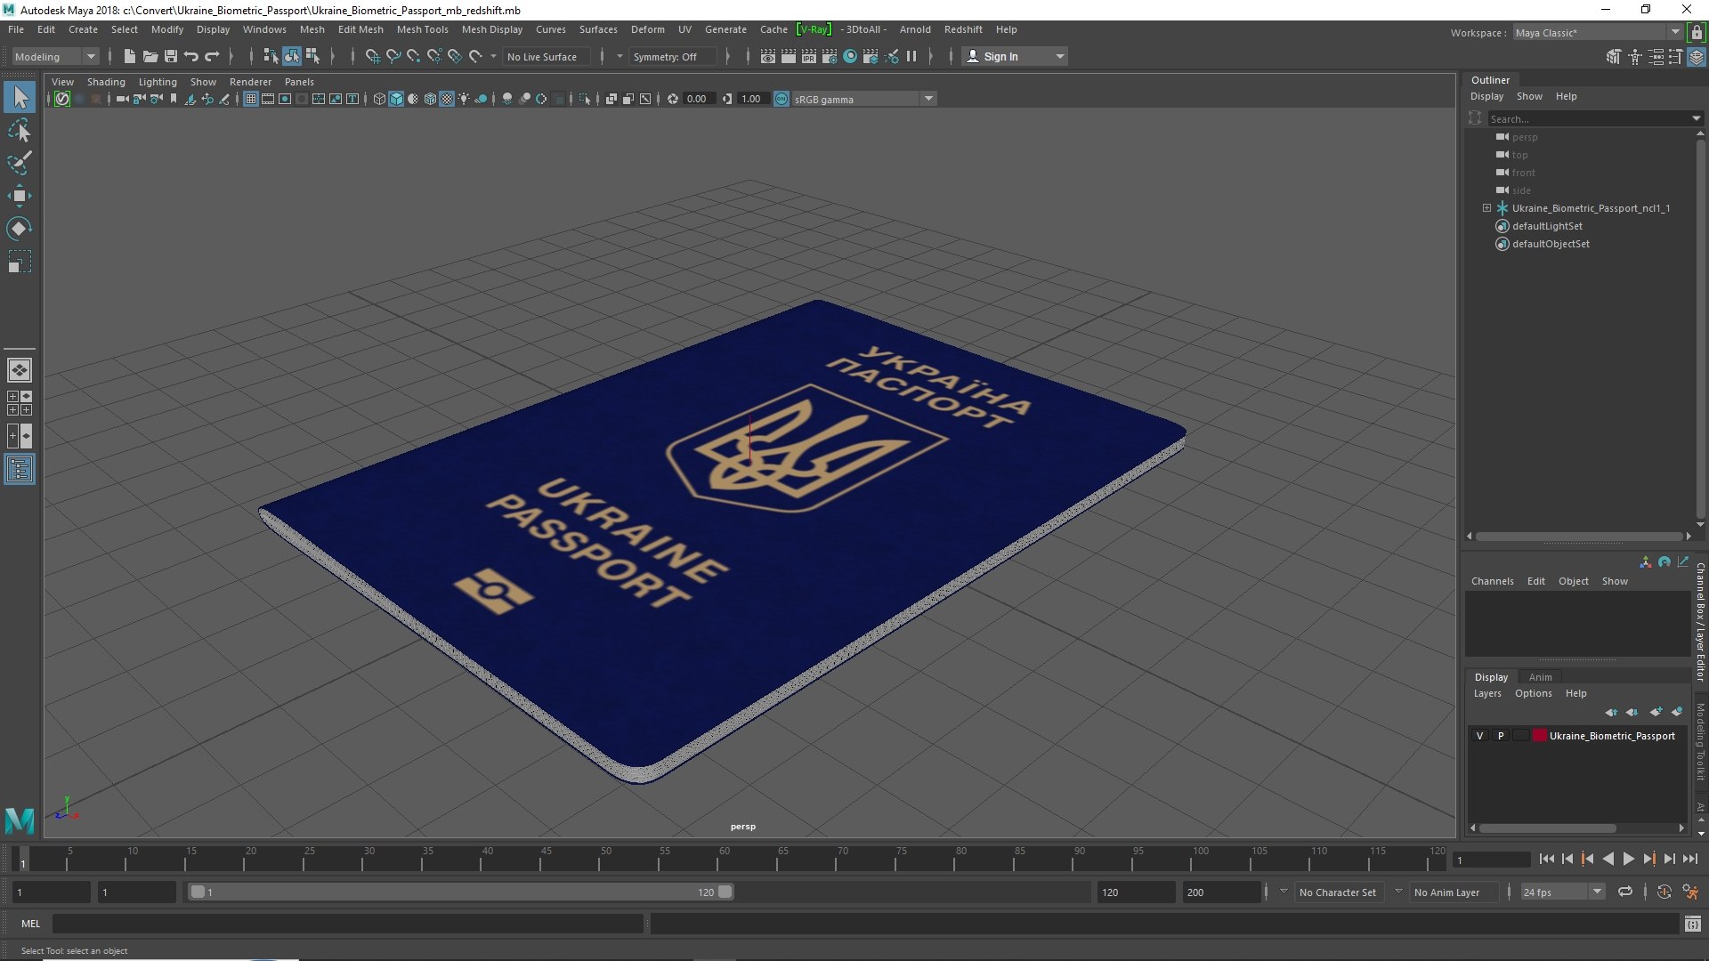1709x961 pixels.
Task: Choose the Rotate tool in toolbox
Action: (x=20, y=229)
